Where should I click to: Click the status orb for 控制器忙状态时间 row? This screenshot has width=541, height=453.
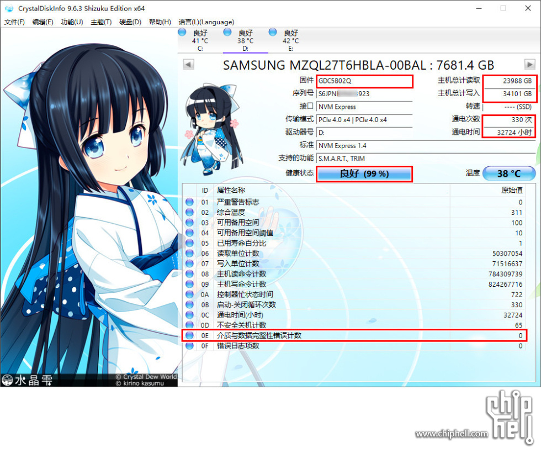pyautogui.click(x=189, y=294)
